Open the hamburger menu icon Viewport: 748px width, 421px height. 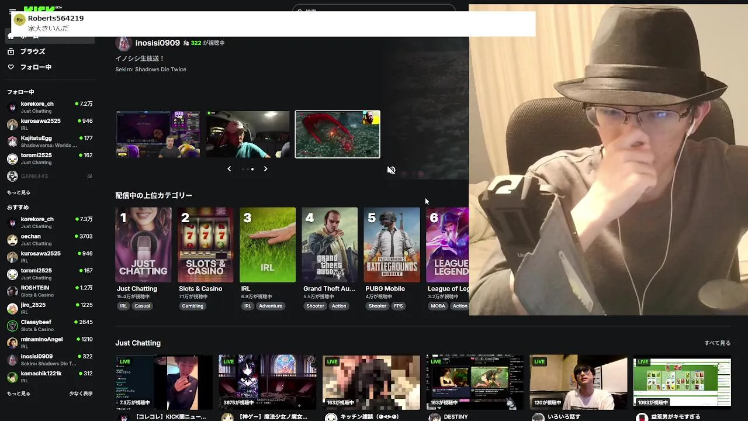click(x=12, y=10)
